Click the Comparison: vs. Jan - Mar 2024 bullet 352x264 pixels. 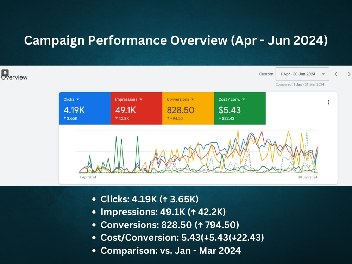tap(171, 251)
